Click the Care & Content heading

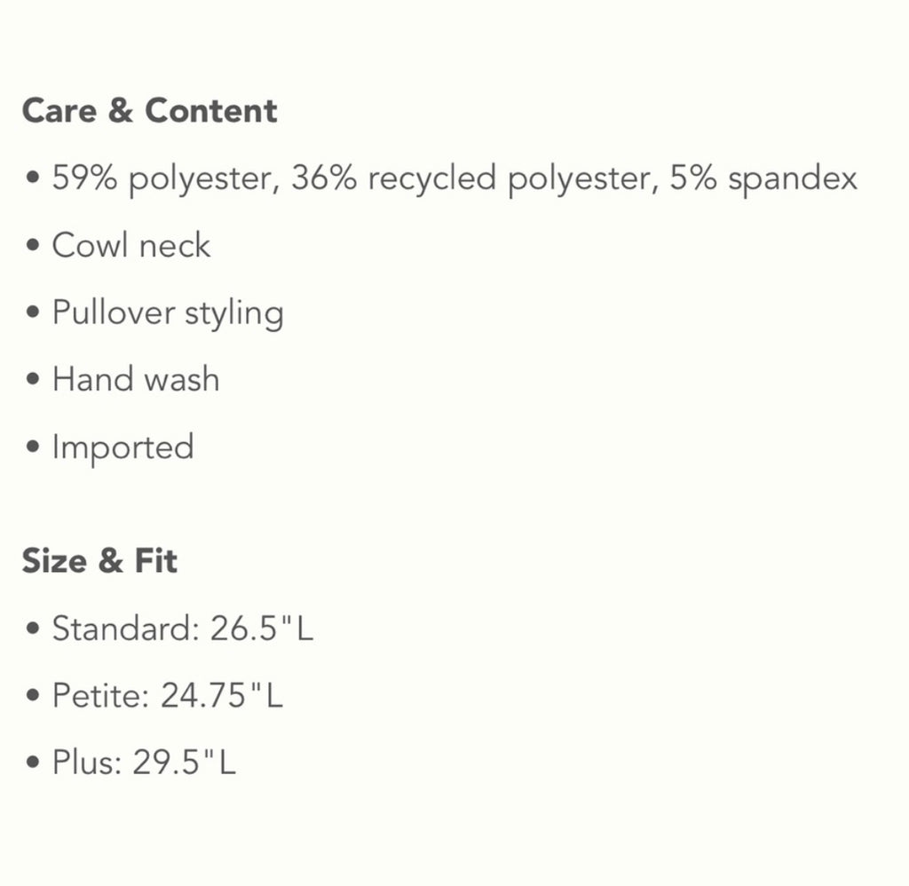coord(149,110)
